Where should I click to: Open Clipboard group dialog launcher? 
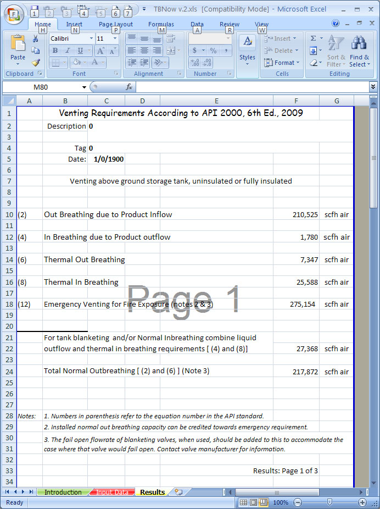40,73
